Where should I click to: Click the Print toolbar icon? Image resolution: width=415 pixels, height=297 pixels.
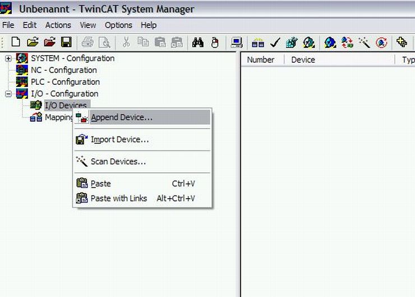click(87, 42)
